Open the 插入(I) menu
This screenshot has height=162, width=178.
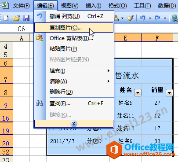click(x=93, y=6)
